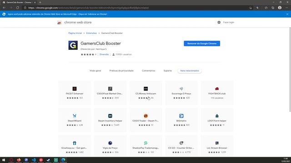The height and width of the screenshot is (163, 291).
Task: Open Steam from the taskbar
Action: pos(49,160)
